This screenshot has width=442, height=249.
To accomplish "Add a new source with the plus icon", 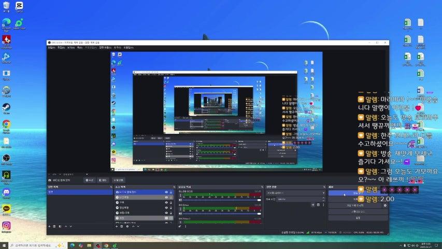I will pos(116,226).
